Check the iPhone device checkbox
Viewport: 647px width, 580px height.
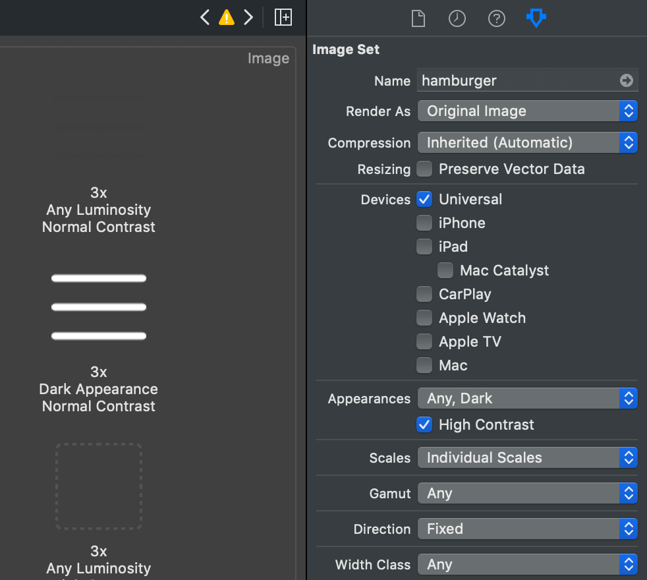click(x=425, y=223)
